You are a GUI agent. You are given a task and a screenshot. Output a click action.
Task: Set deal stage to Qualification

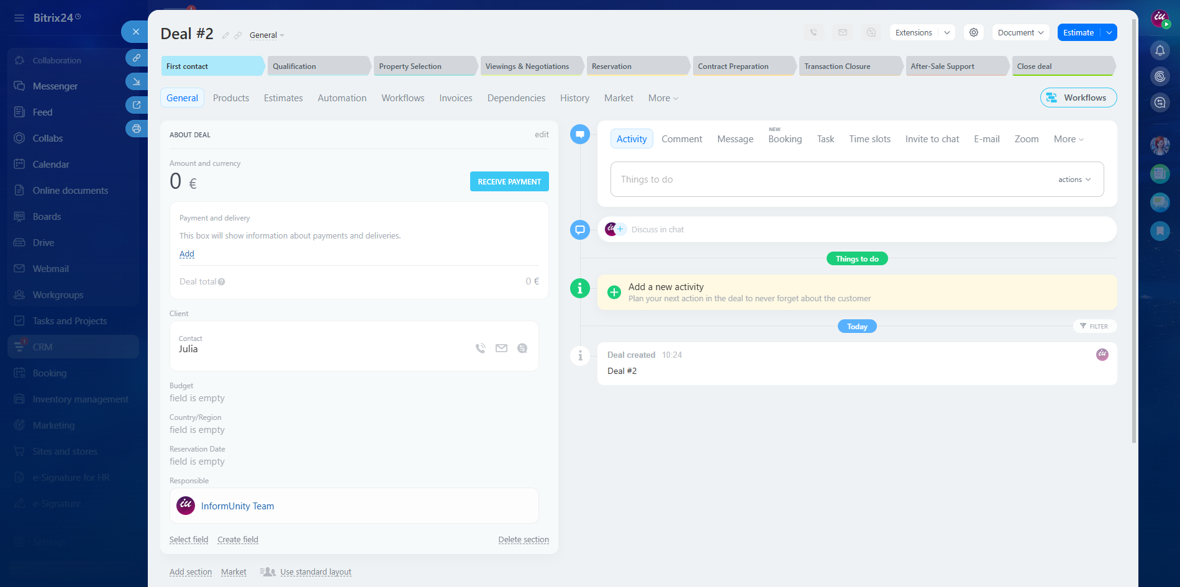(318, 66)
